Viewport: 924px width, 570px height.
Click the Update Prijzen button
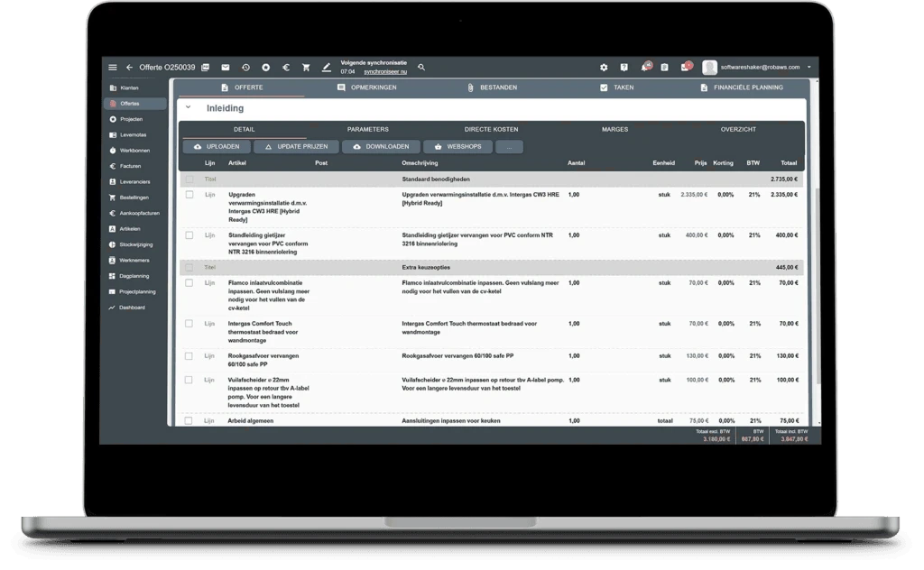click(x=296, y=147)
